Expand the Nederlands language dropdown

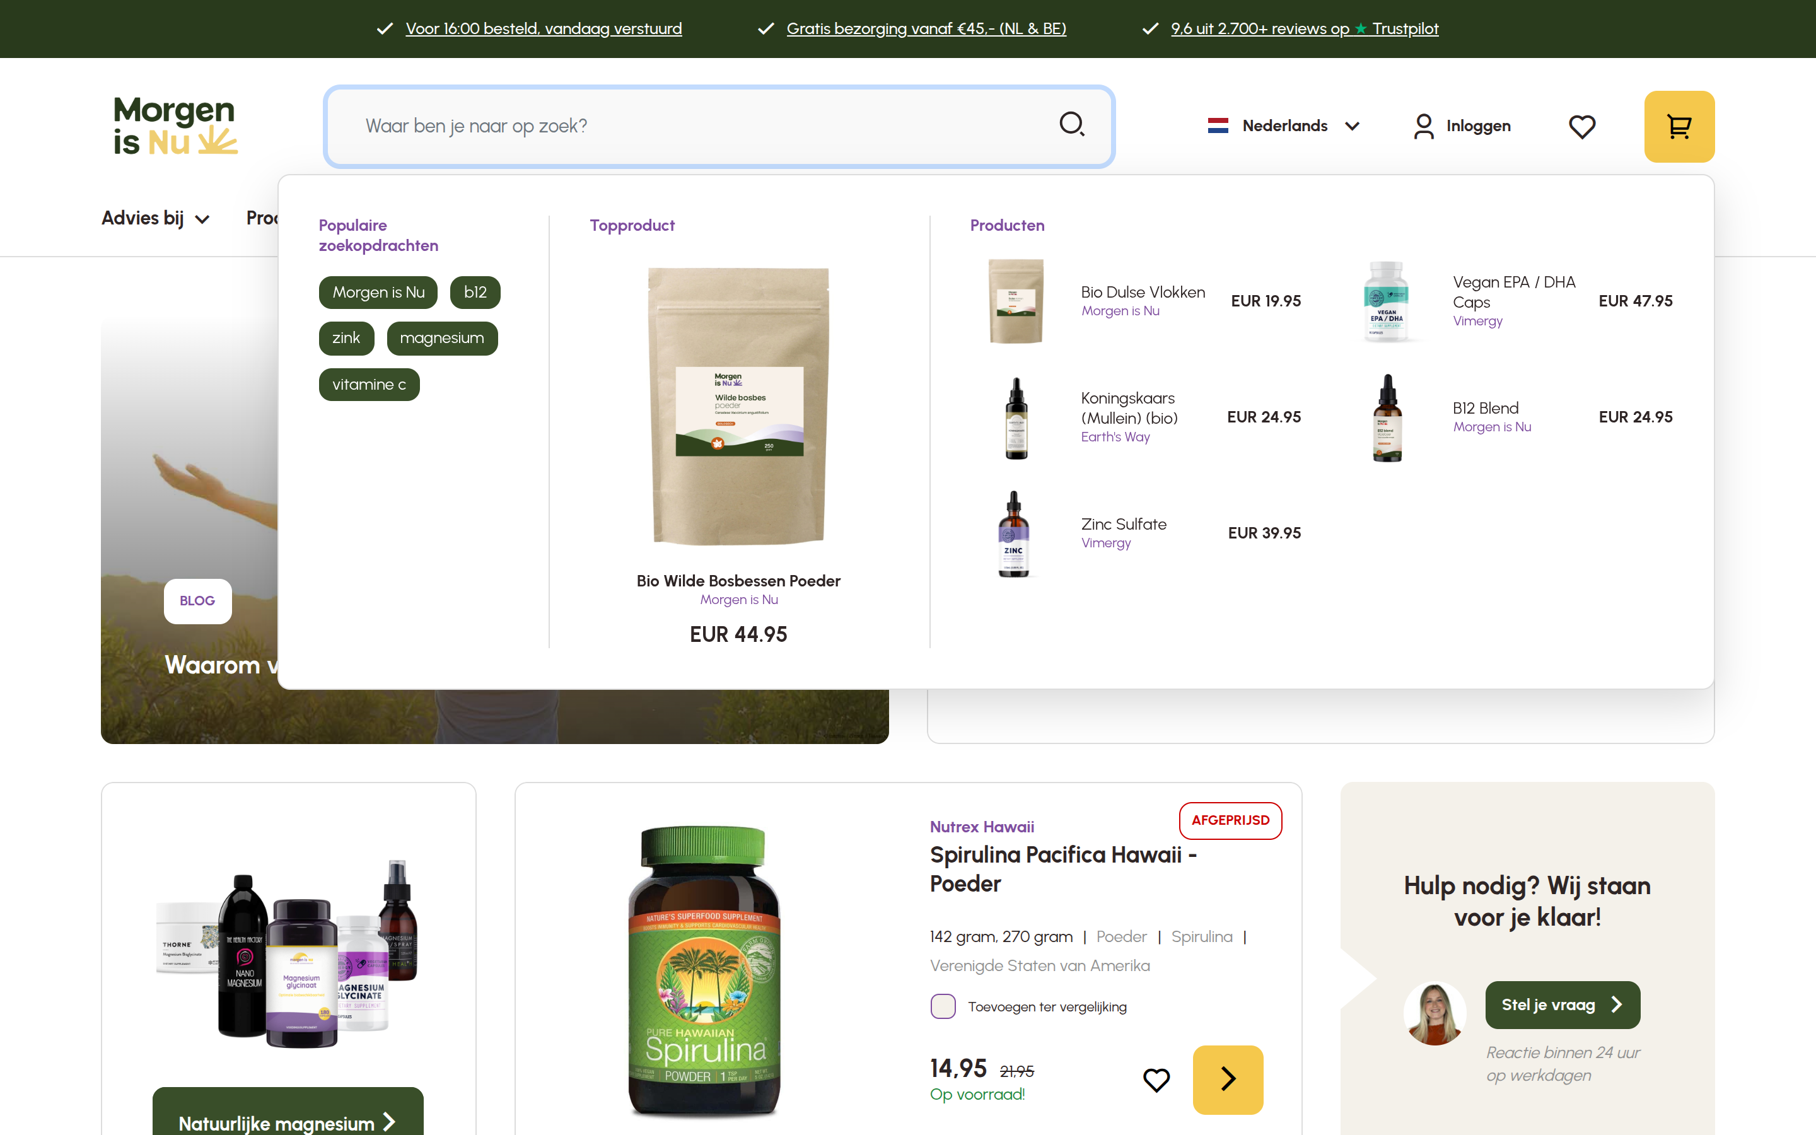pyautogui.click(x=1283, y=125)
